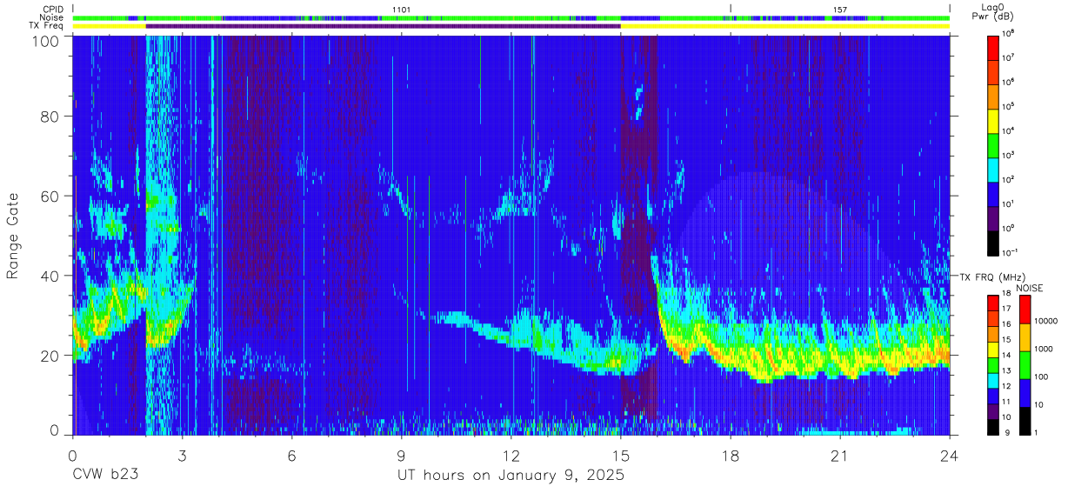Screen dimensions: 1068x493
Task: Click the CVW b23 radar label
Action: click(105, 476)
